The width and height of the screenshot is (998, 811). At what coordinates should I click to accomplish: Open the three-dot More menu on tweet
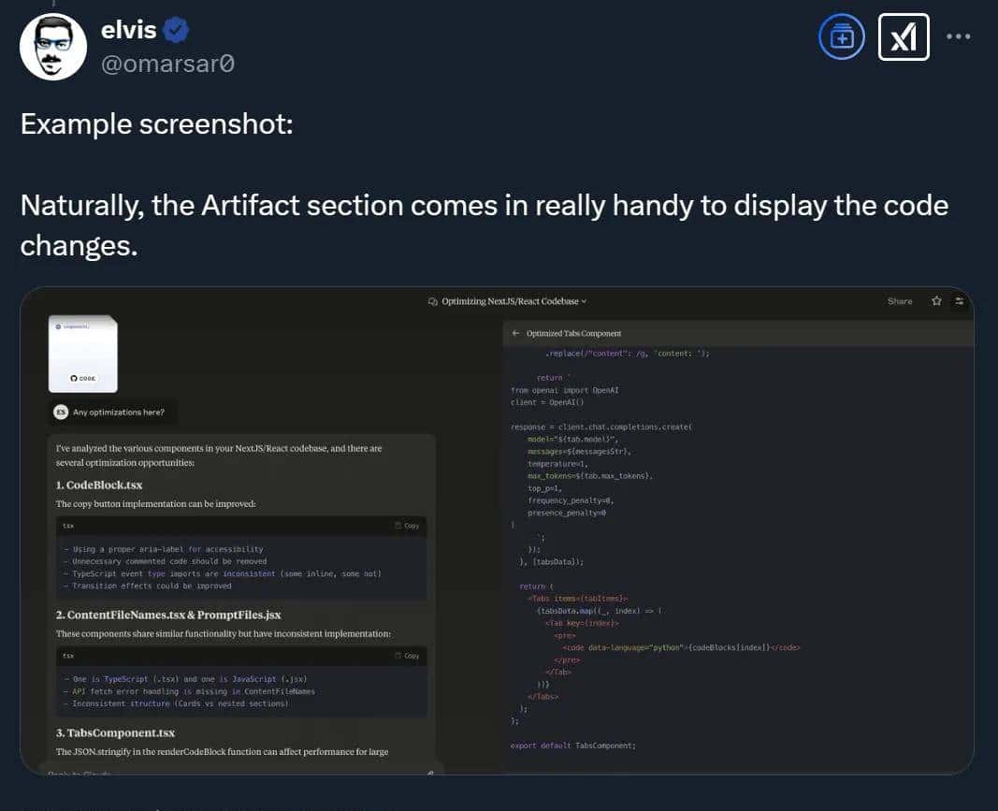pyautogui.click(x=959, y=37)
